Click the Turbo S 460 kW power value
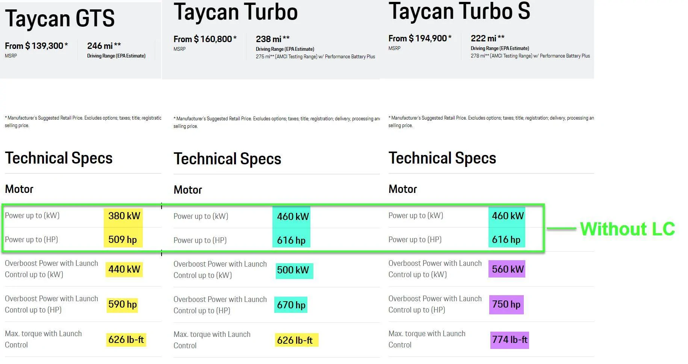 click(x=508, y=216)
